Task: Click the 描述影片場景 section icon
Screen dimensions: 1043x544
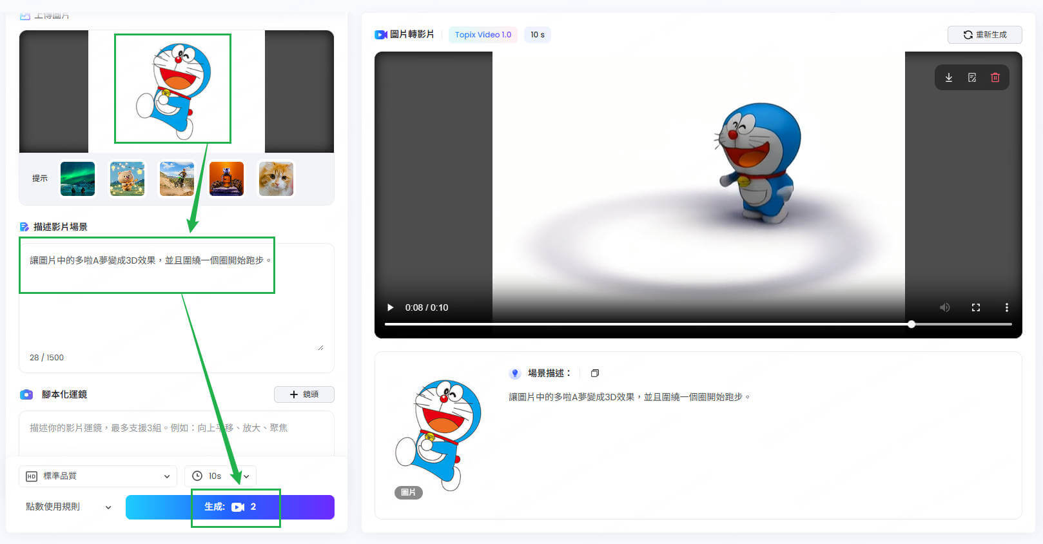Action: (x=24, y=227)
